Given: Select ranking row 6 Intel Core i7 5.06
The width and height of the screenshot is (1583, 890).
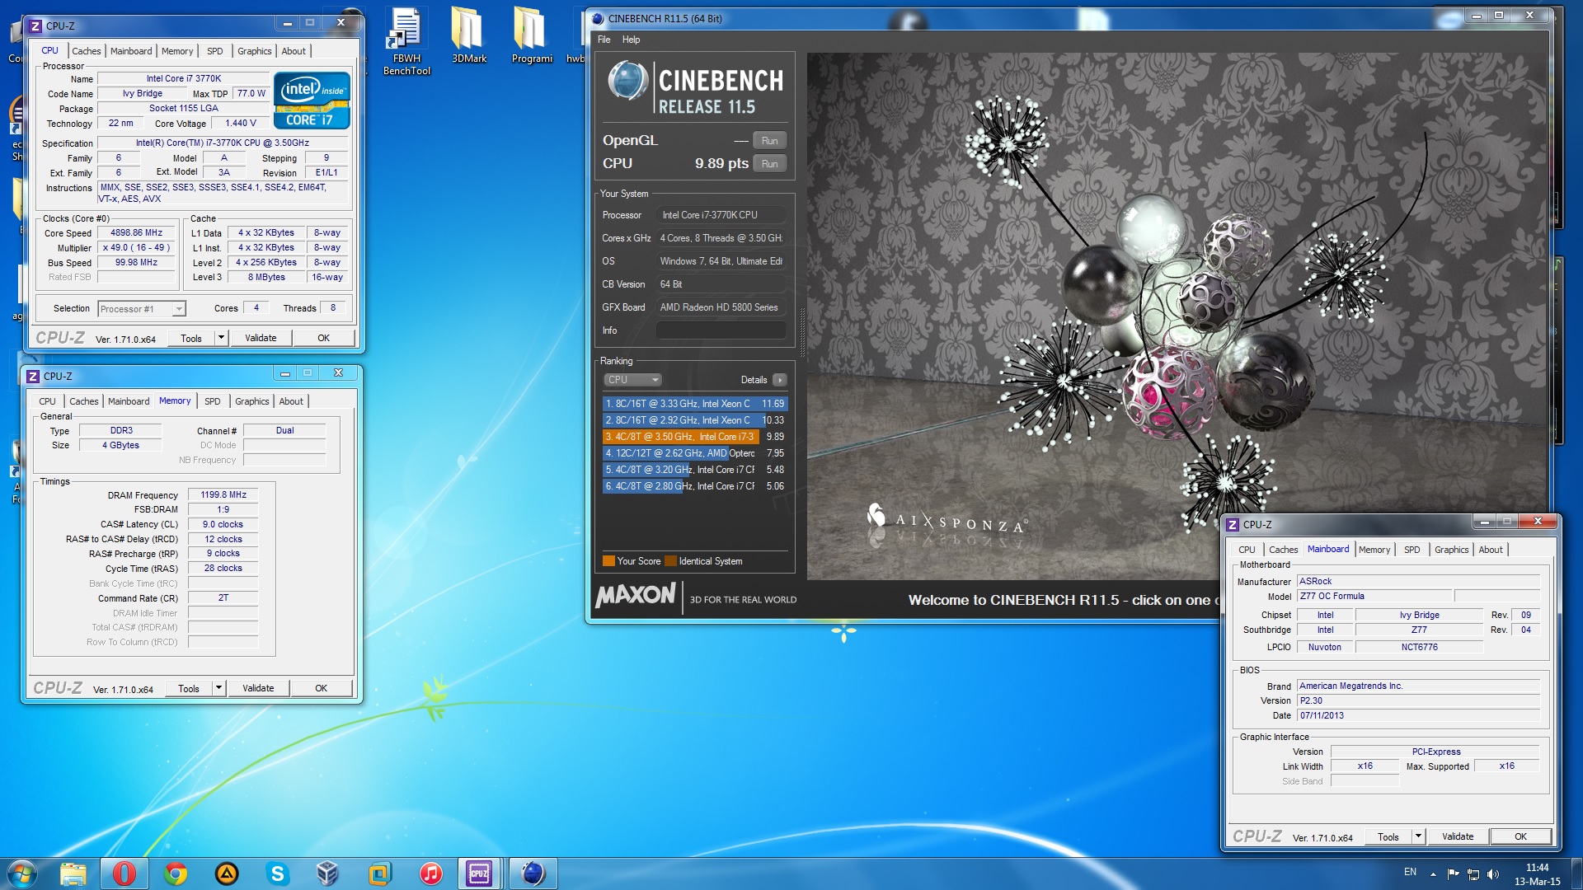Looking at the screenshot, I should [695, 486].
